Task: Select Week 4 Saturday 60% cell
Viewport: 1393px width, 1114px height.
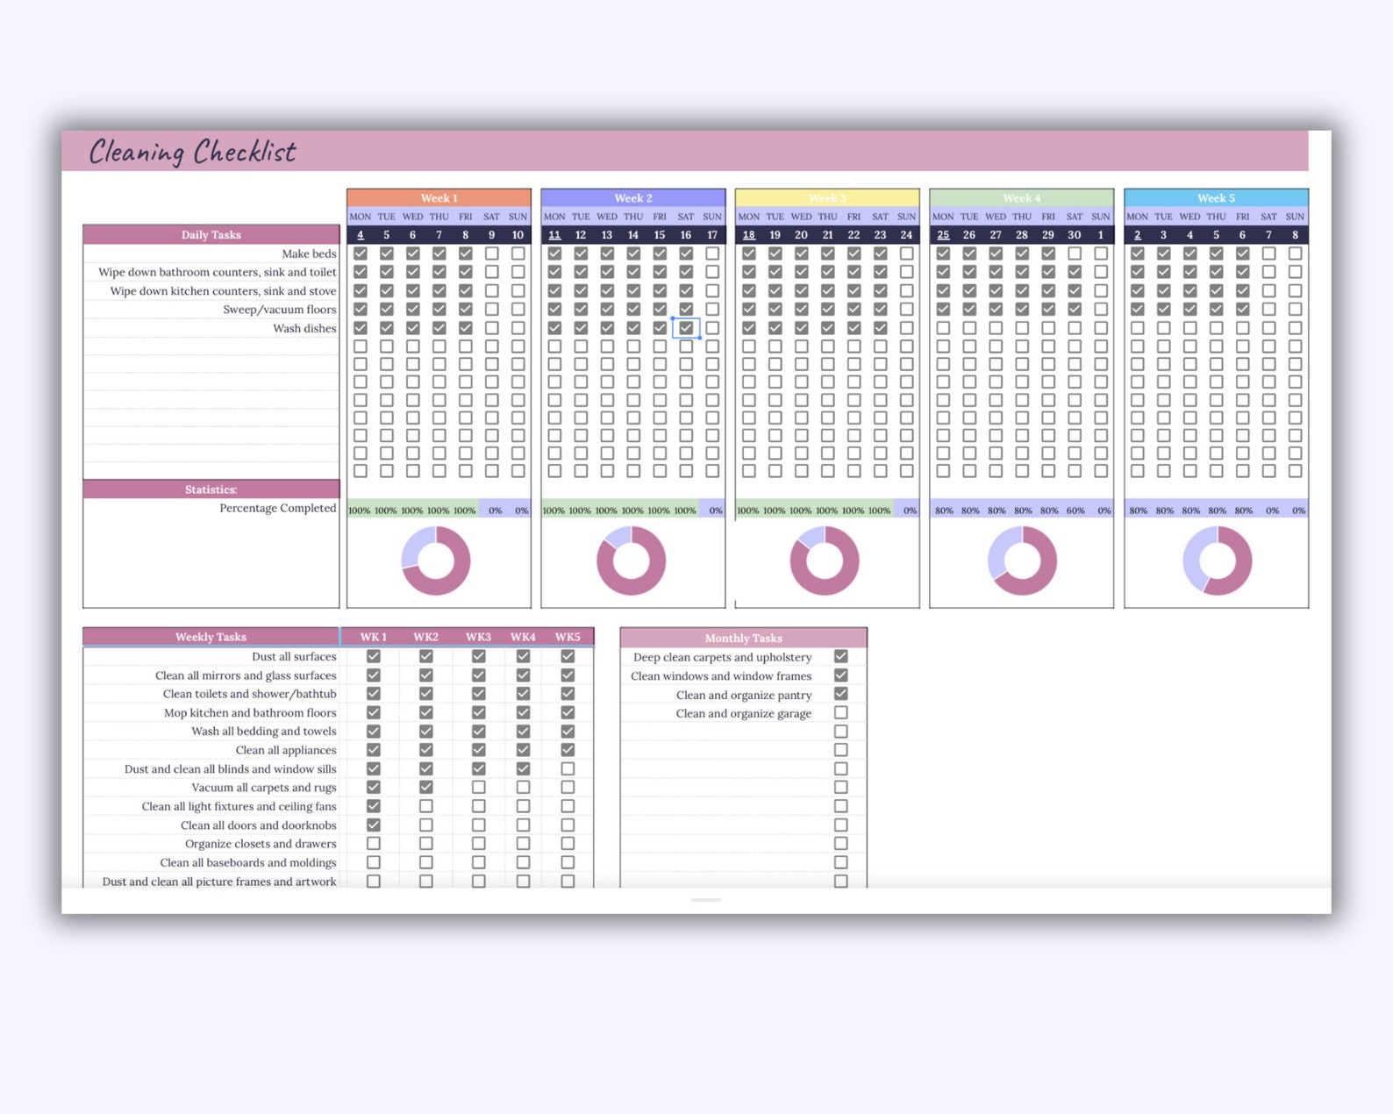Action: pyautogui.click(x=1075, y=511)
